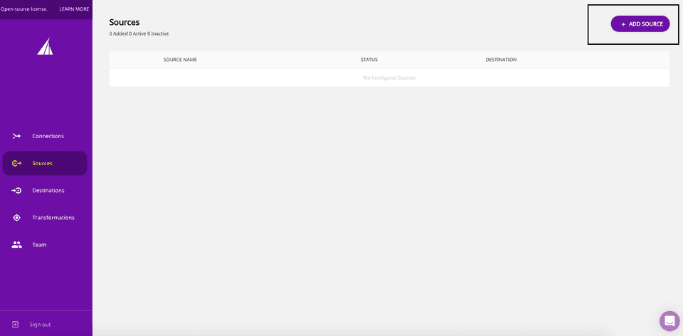This screenshot has width=683, height=336.
Task: Click the Sign out door icon
Action: [16, 325]
